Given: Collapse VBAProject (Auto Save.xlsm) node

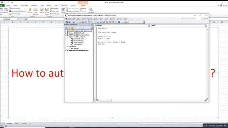Looking at the screenshot, I should (66, 35).
